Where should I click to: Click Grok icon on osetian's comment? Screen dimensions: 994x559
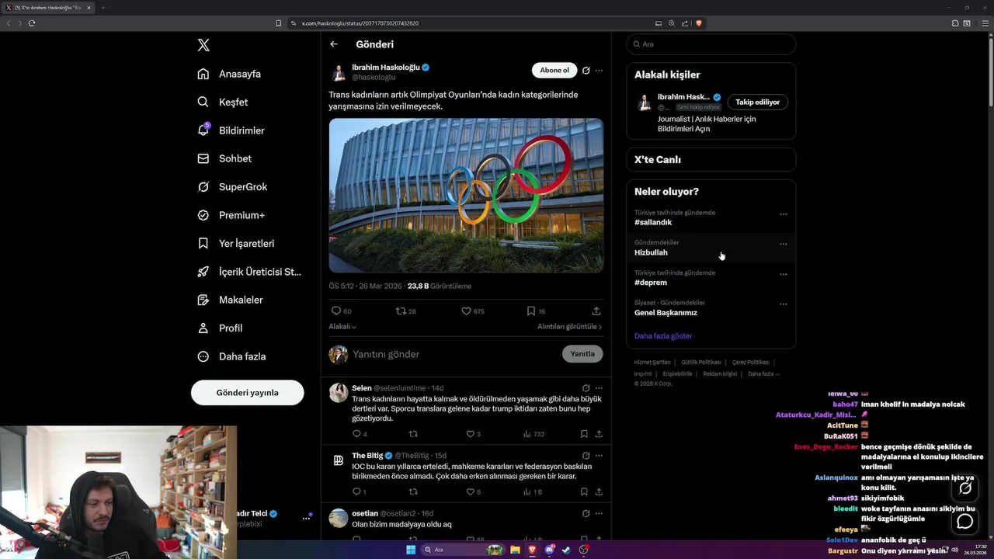coord(586,513)
